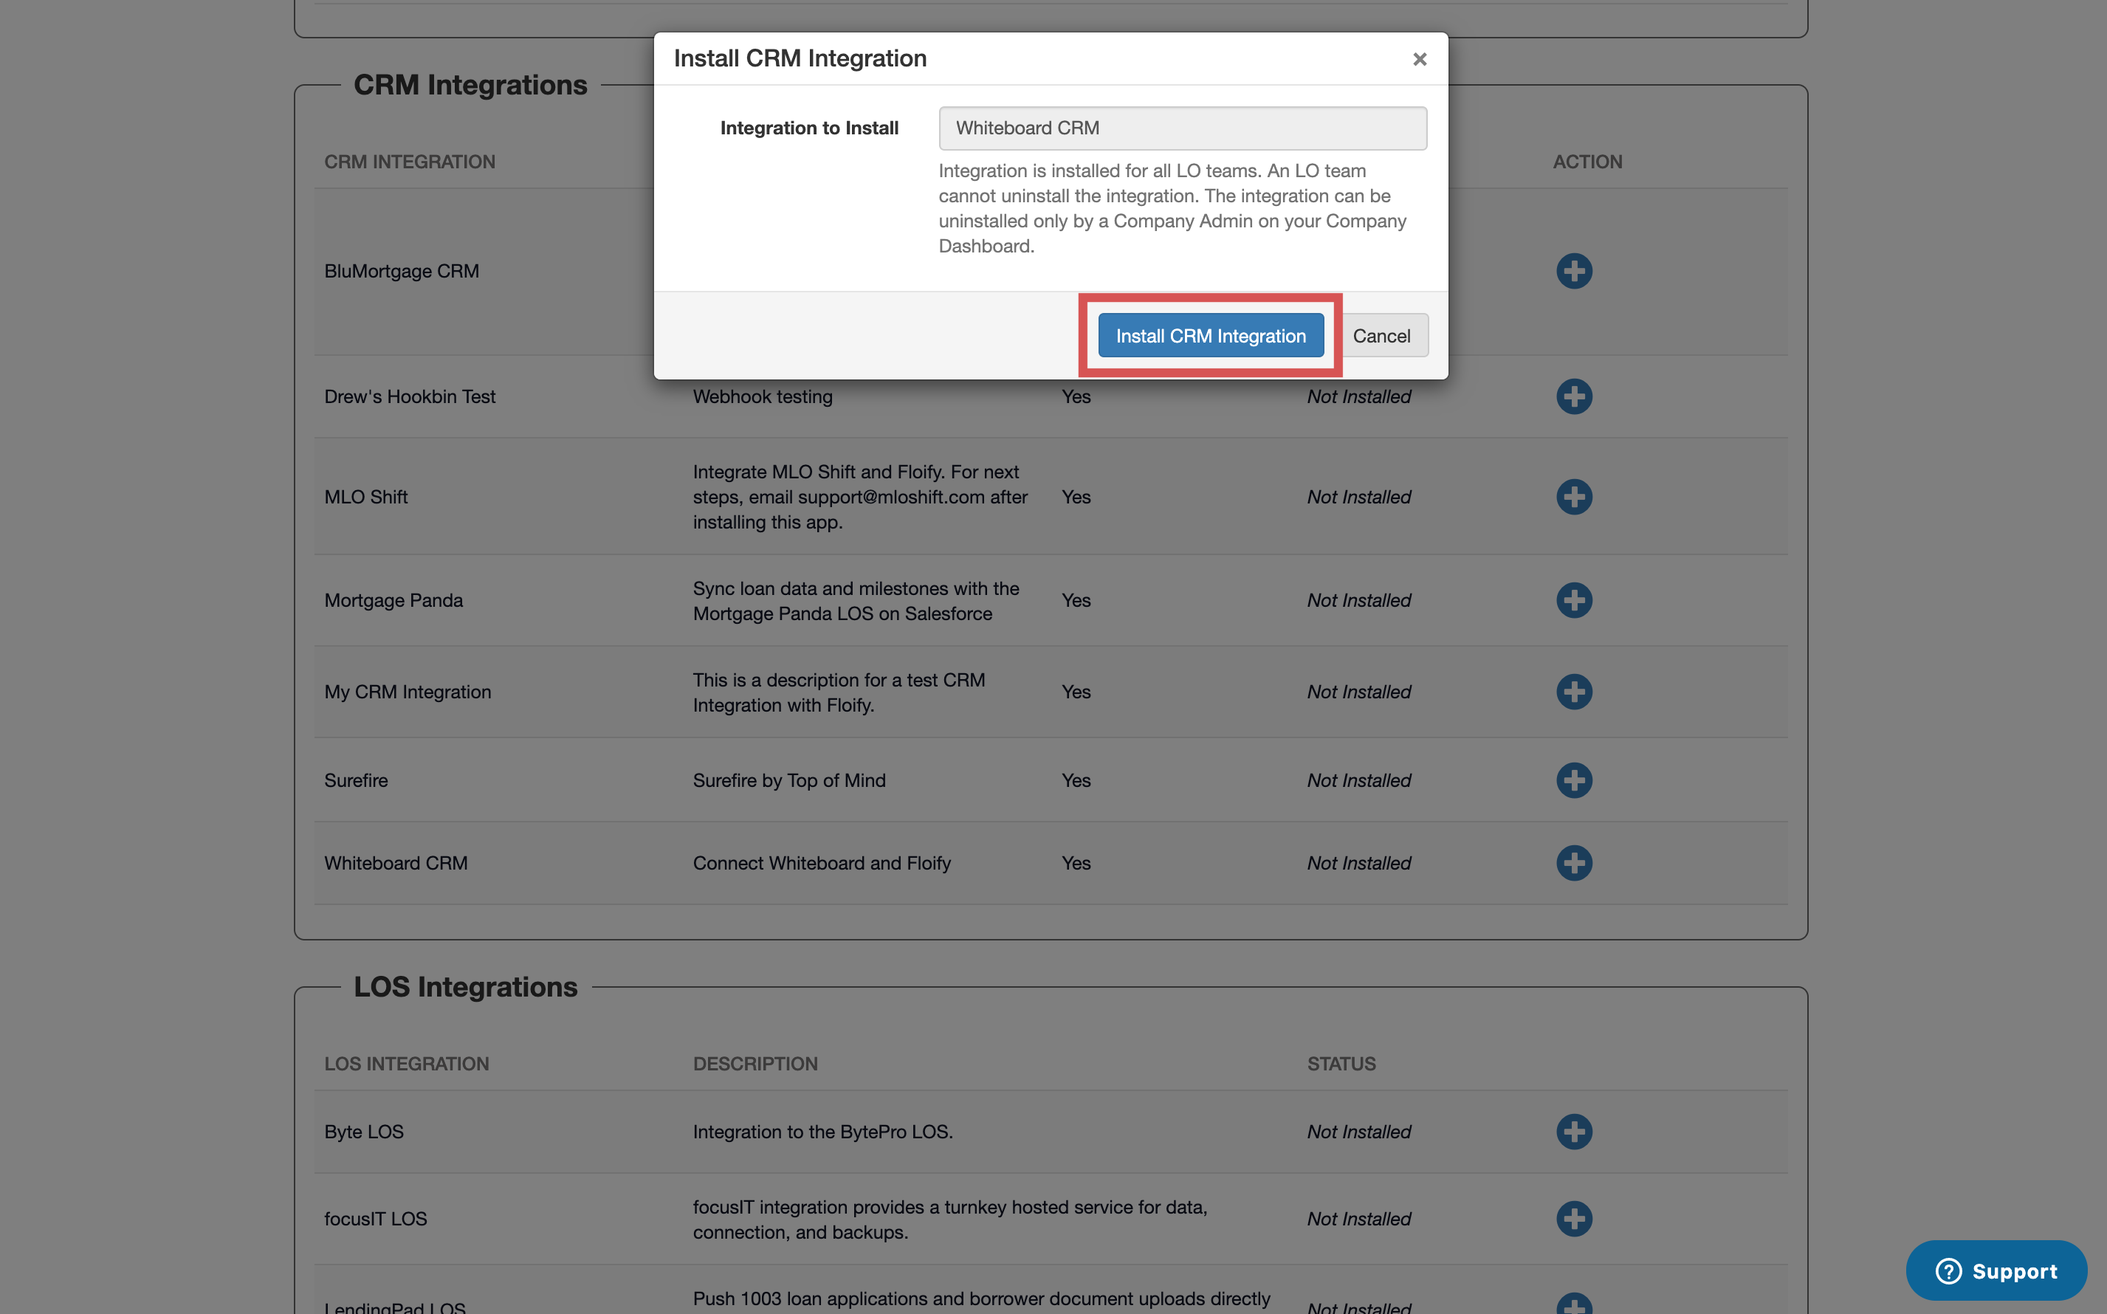
Task: Click the LOS DESCRIPTION column header
Action: pyautogui.click(x=755, y=1064)
